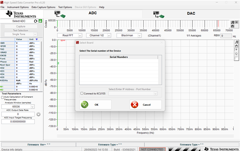Toggle Auto Calculation of Coherent Frequencies checkbox
This screenshot has height=151, width=240.
coord(3,97)
